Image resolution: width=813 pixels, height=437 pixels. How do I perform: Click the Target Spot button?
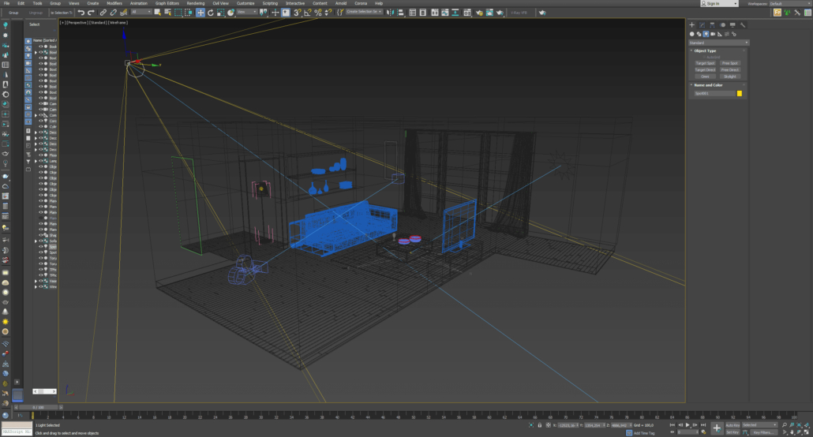[x=705, y=63]
